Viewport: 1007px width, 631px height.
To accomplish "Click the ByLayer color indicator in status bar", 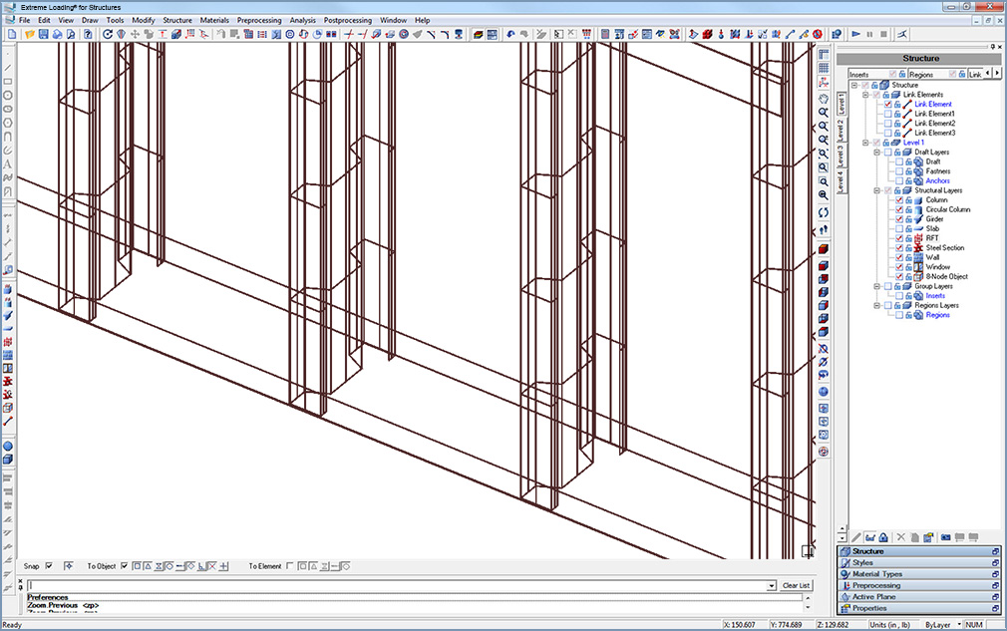I will point(937,625).
